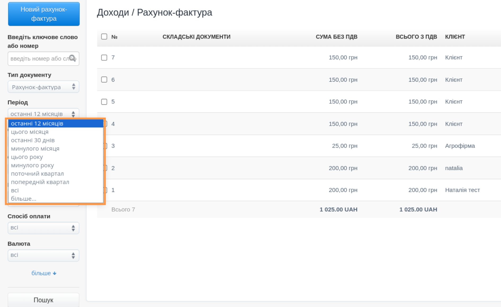Select 'більше...' at the bottom of period list
The image size is (501, 307).
pyautogui.click(x=24, y=199)
